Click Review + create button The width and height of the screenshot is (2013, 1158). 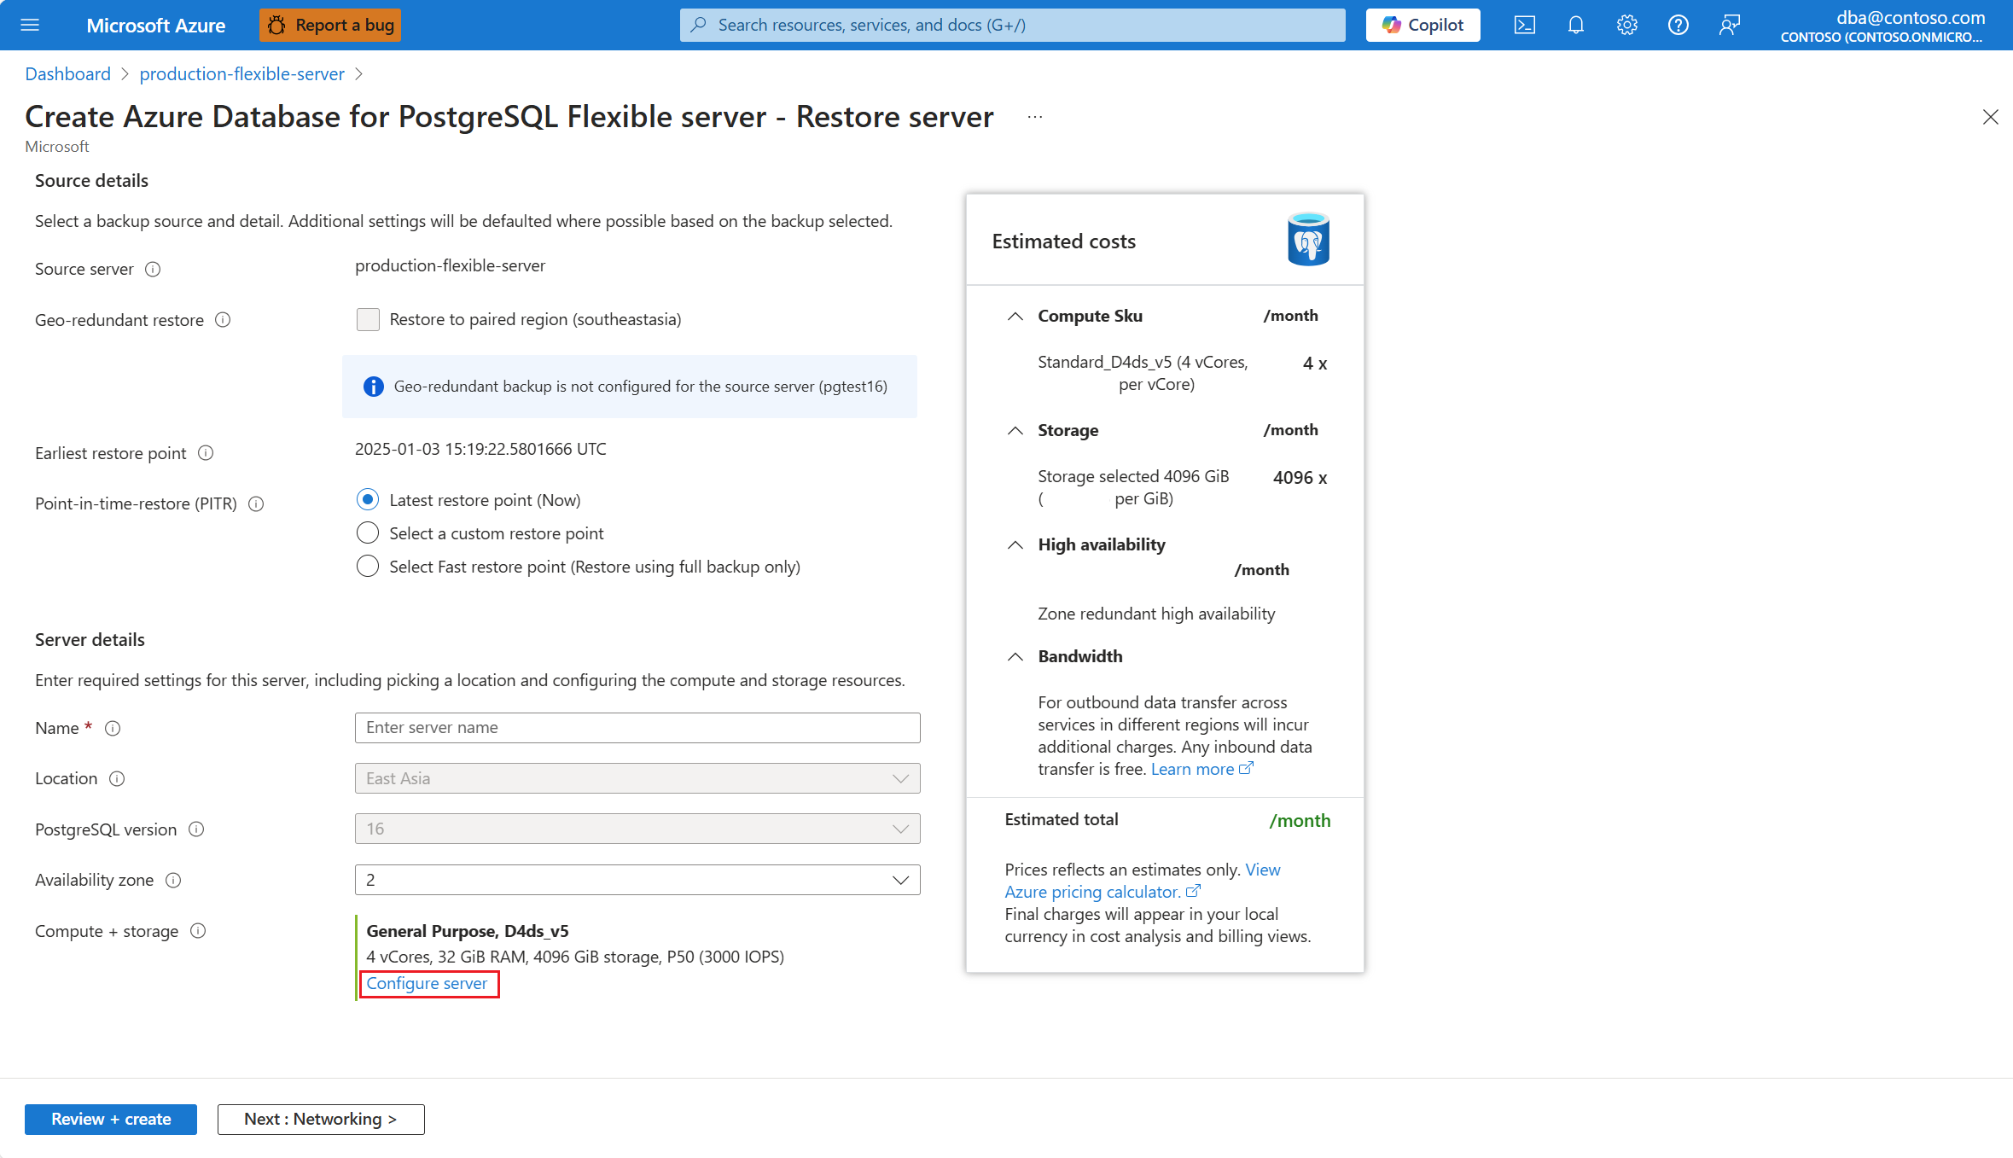[x=111, y=1119]
